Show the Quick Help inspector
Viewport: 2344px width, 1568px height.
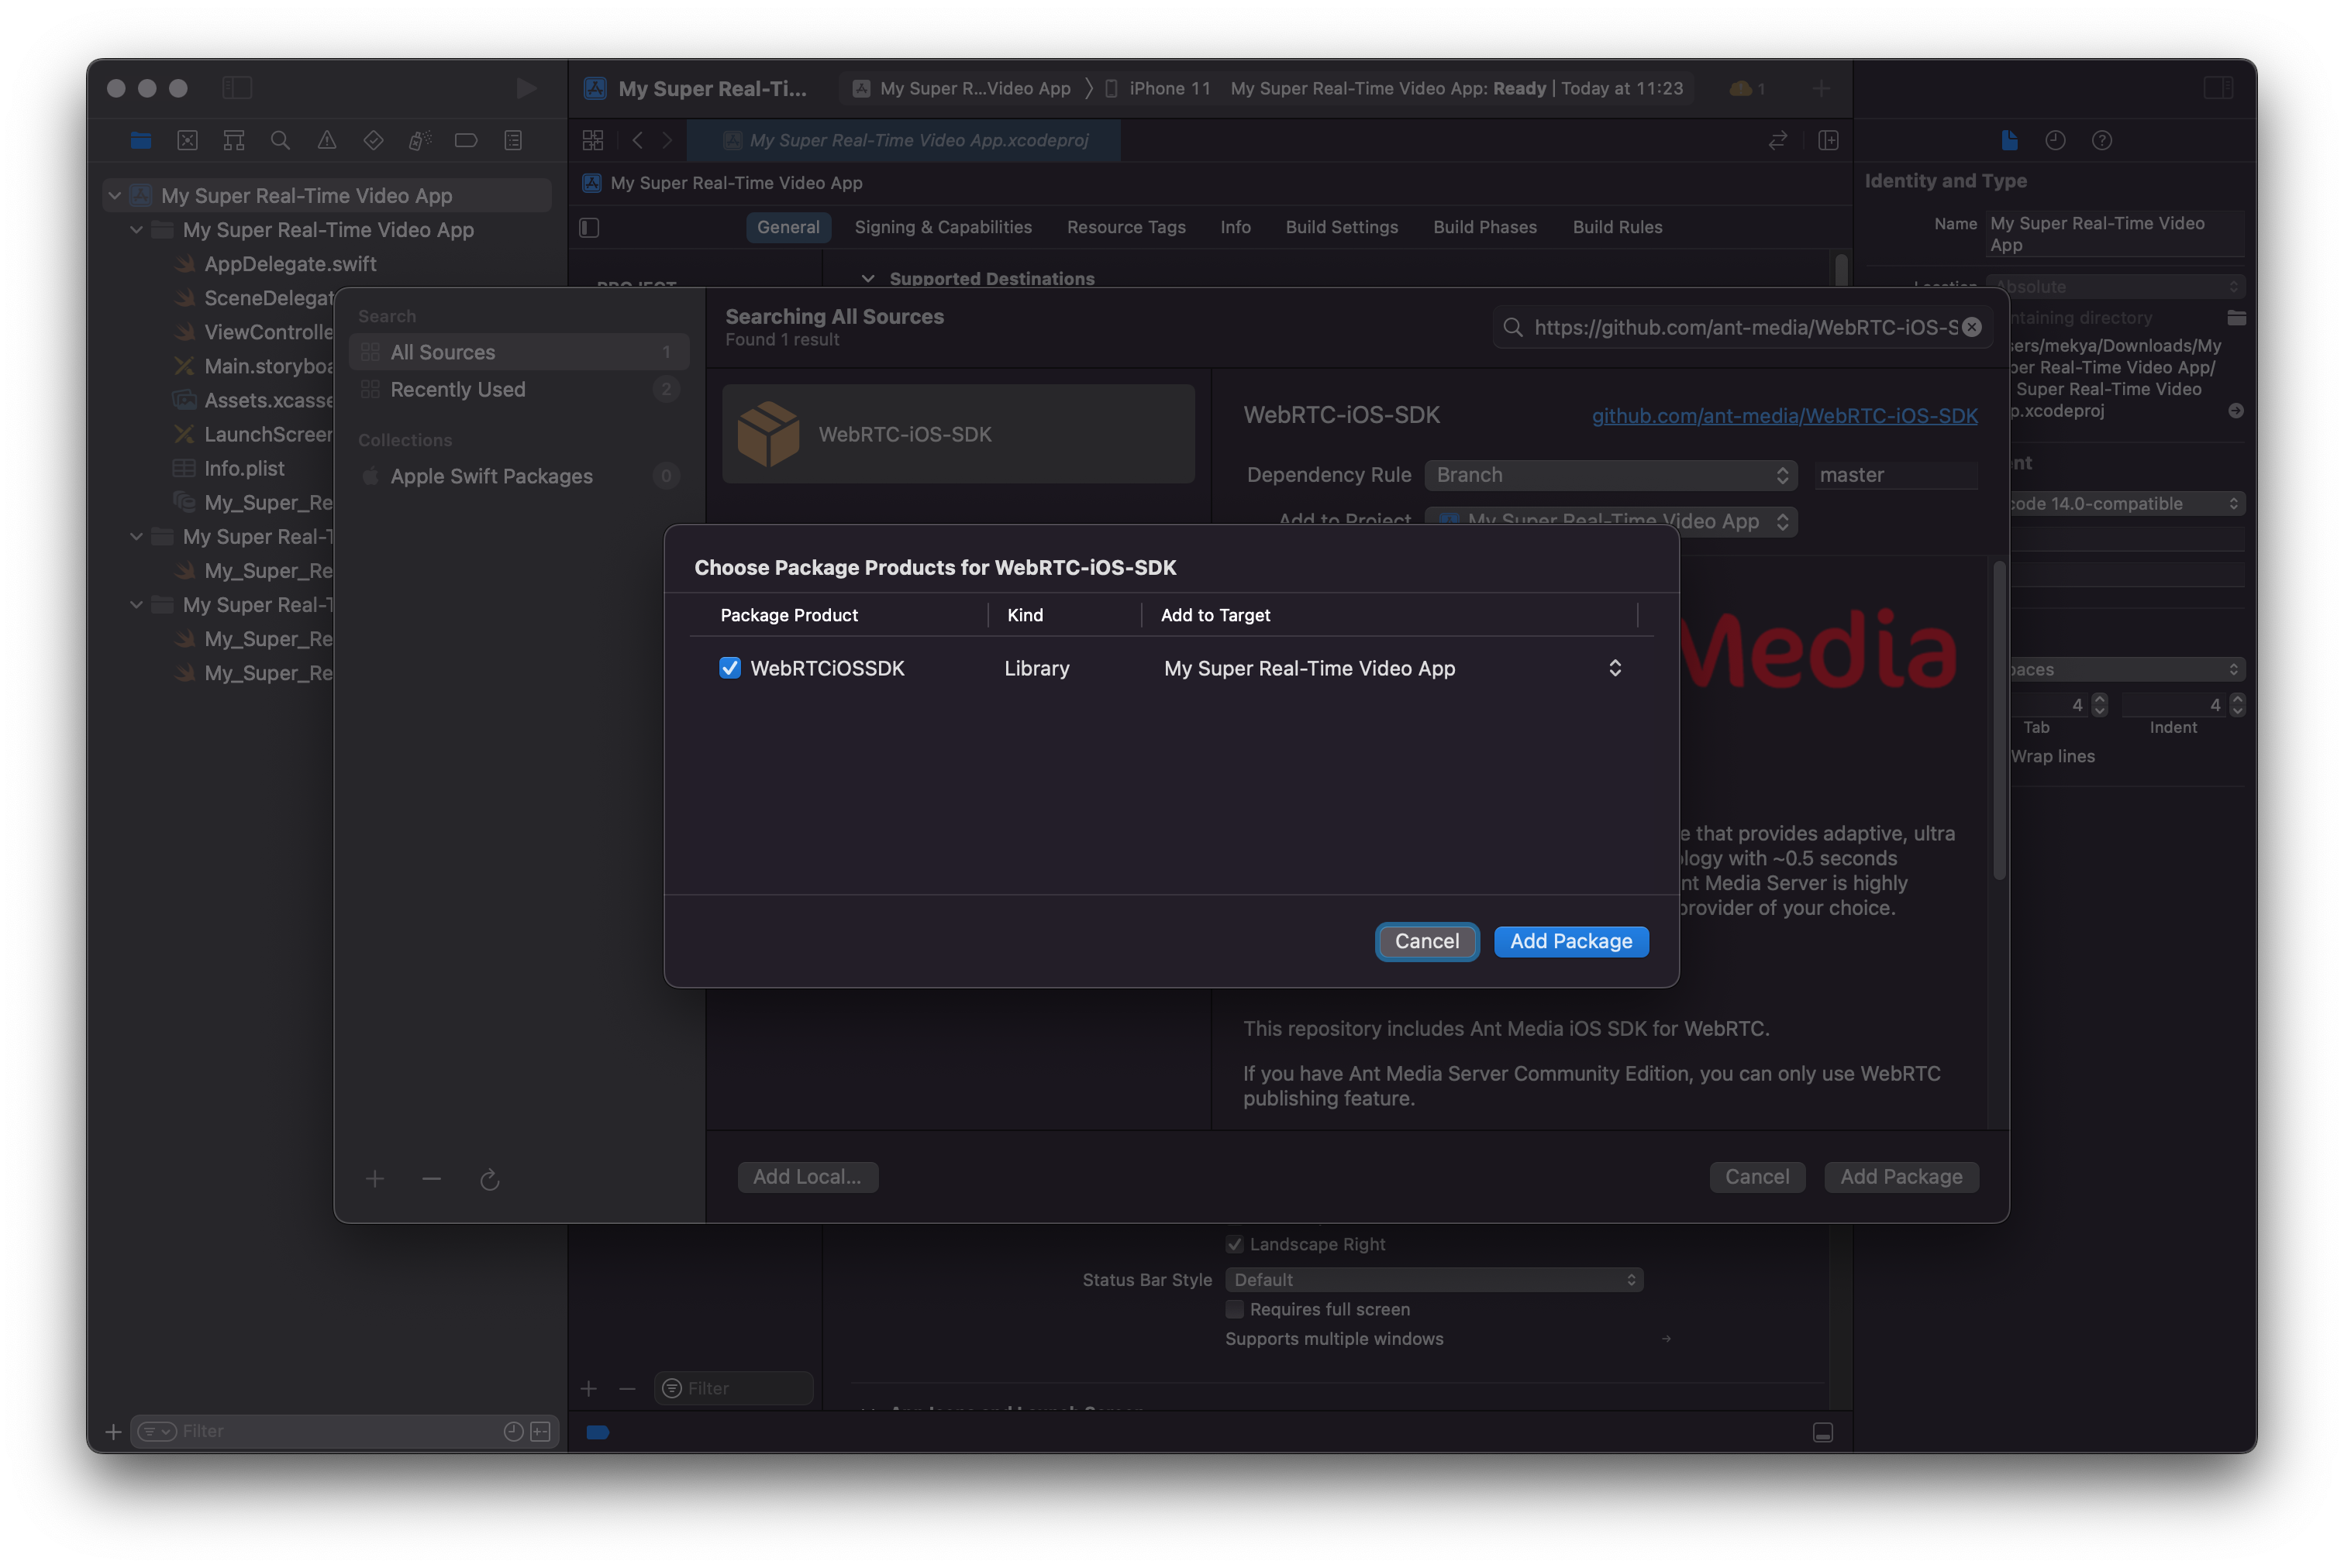pos(2102,141)
